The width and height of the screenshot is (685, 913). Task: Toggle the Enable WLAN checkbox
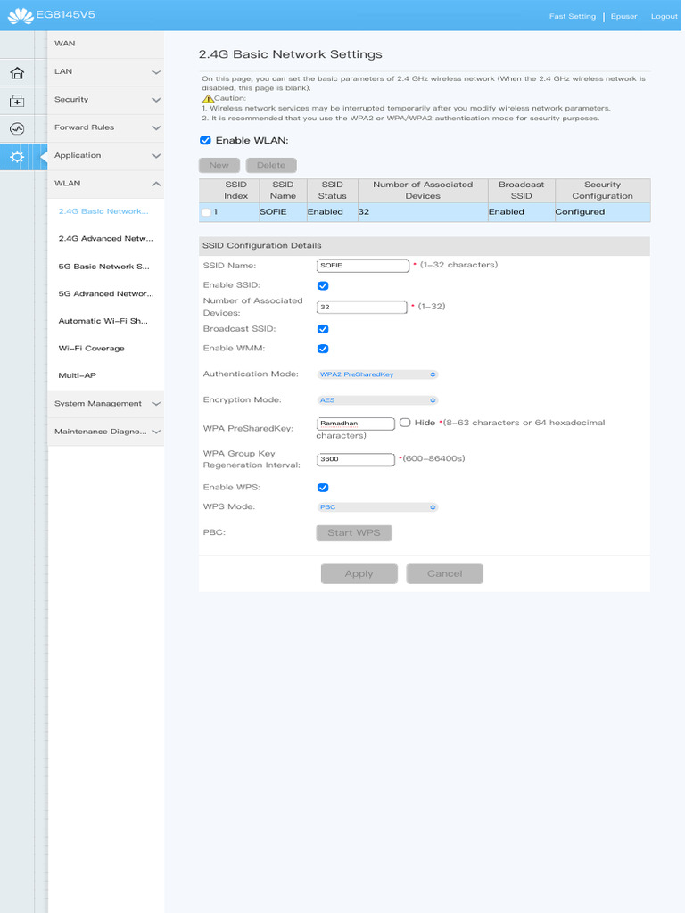coord(205,140)
